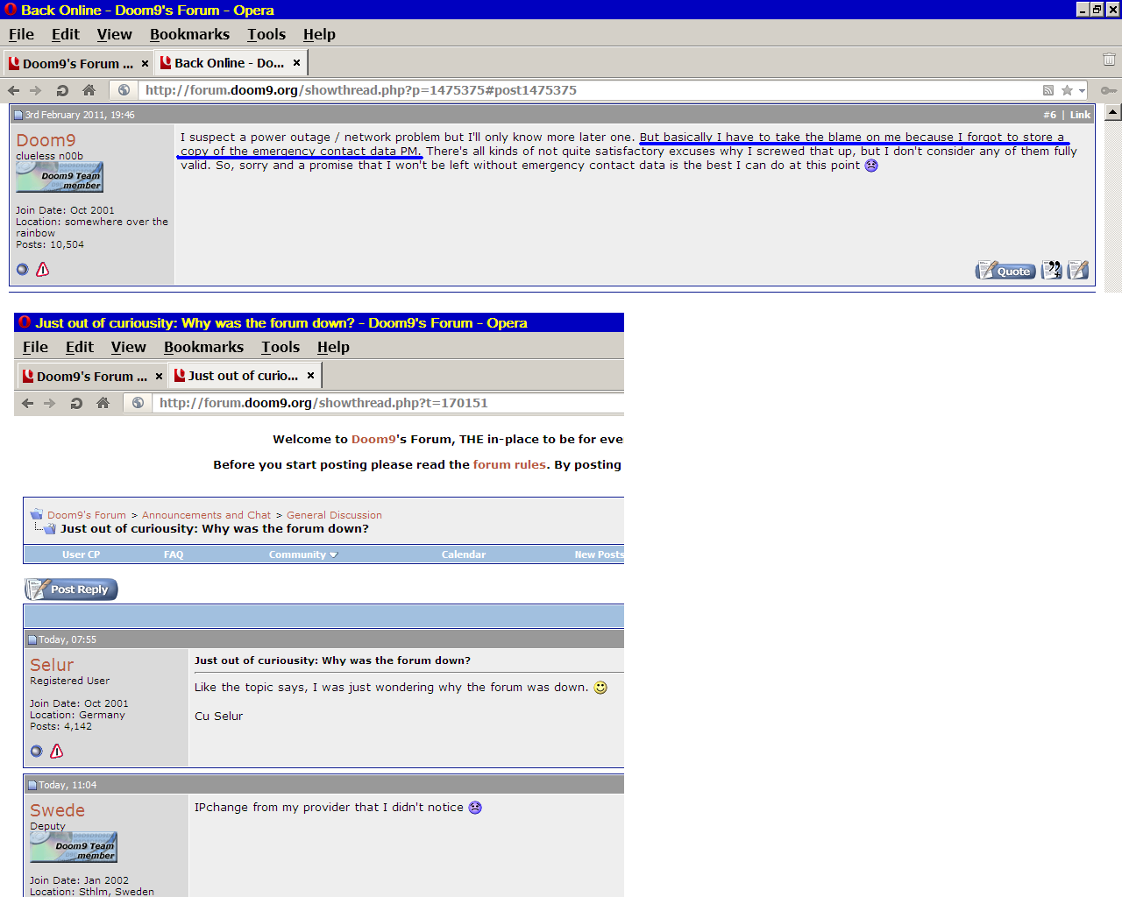Image resolution: width=1122 pixels, height=897 pixels.
Task: Go forward in the curiosity thread window
Action: [x=49, y=403]
